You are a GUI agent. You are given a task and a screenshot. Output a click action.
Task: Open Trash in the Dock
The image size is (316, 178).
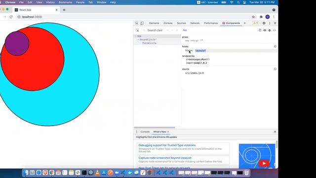coord(246,173)
